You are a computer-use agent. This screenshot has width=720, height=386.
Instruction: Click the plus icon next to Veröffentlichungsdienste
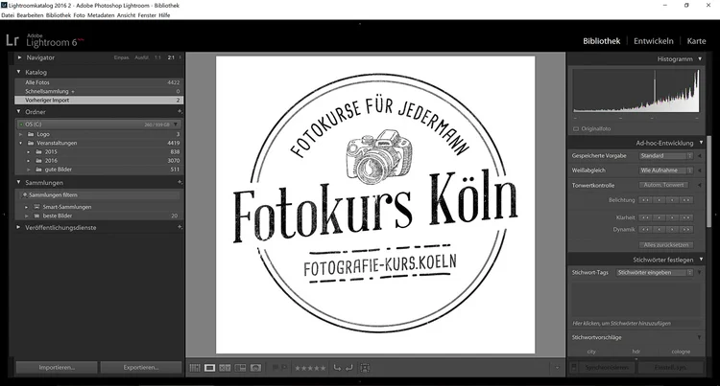coord(180,227)
